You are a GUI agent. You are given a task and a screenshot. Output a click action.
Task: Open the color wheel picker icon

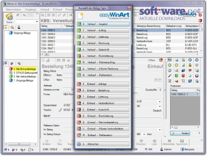pyautogui.click(x=197, y=76)
